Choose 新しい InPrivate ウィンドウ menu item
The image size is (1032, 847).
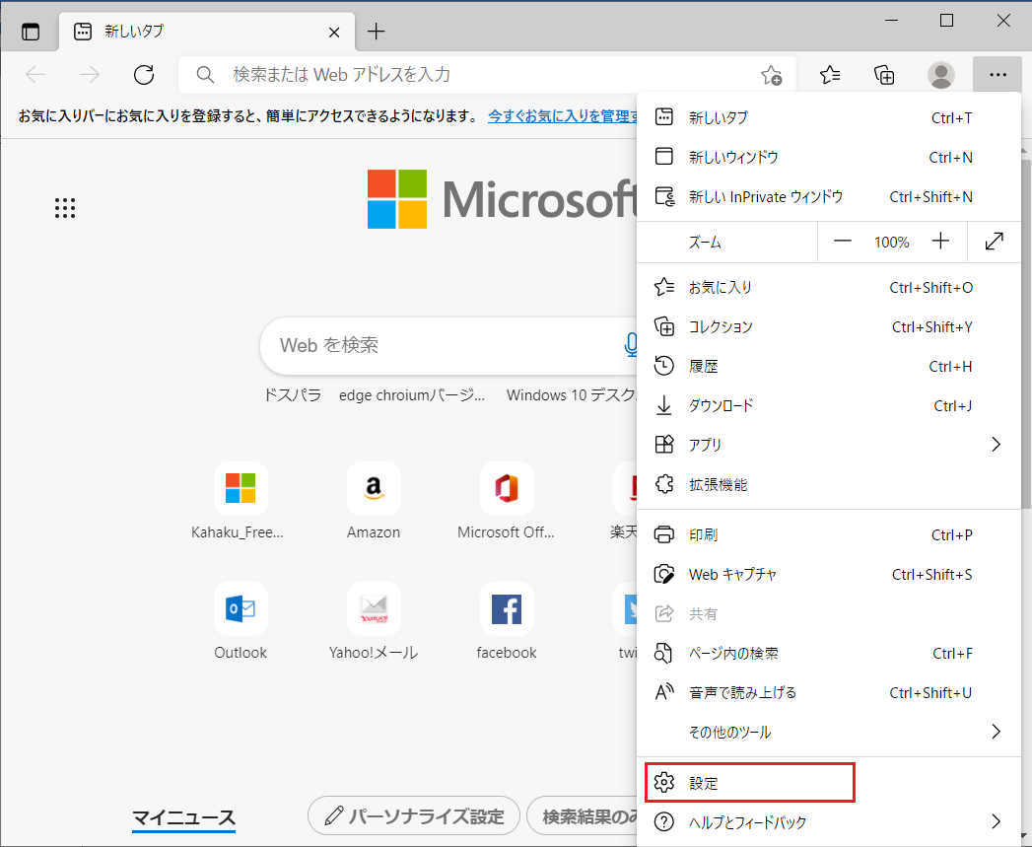click(x=829, y=197)
